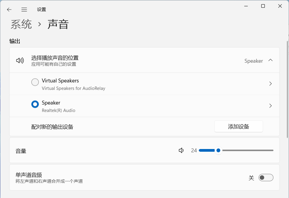Click the 选择播放声音的位置 heading text
Image resolution: width=289 pixels, height=198 pixels.
[55, 58]
